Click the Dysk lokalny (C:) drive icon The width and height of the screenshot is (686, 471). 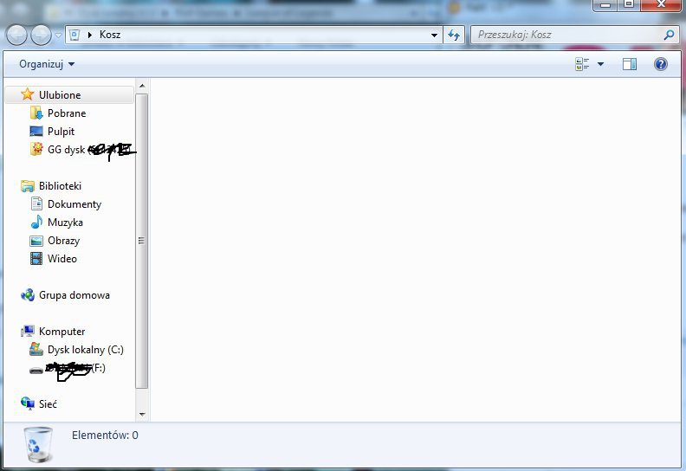(x=36, y=349)
